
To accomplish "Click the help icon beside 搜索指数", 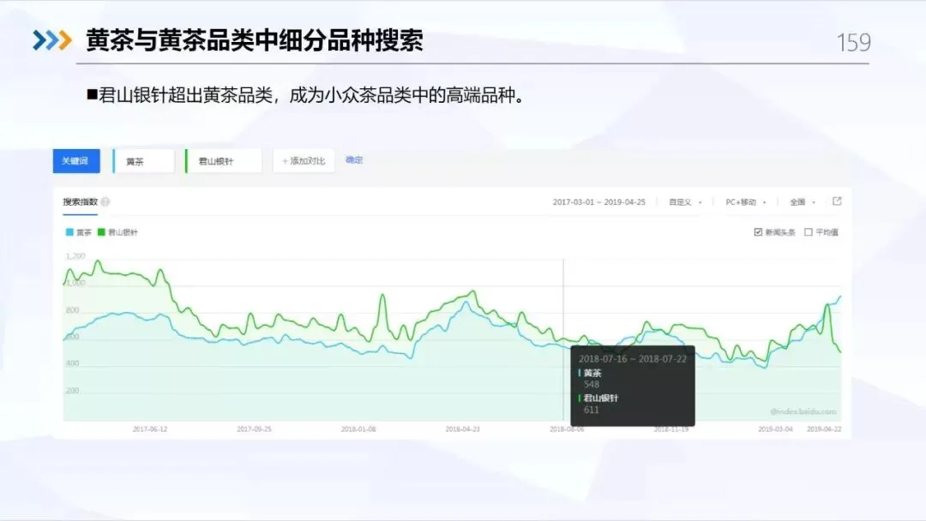I will pyautogui.click(x=105, y=201).
